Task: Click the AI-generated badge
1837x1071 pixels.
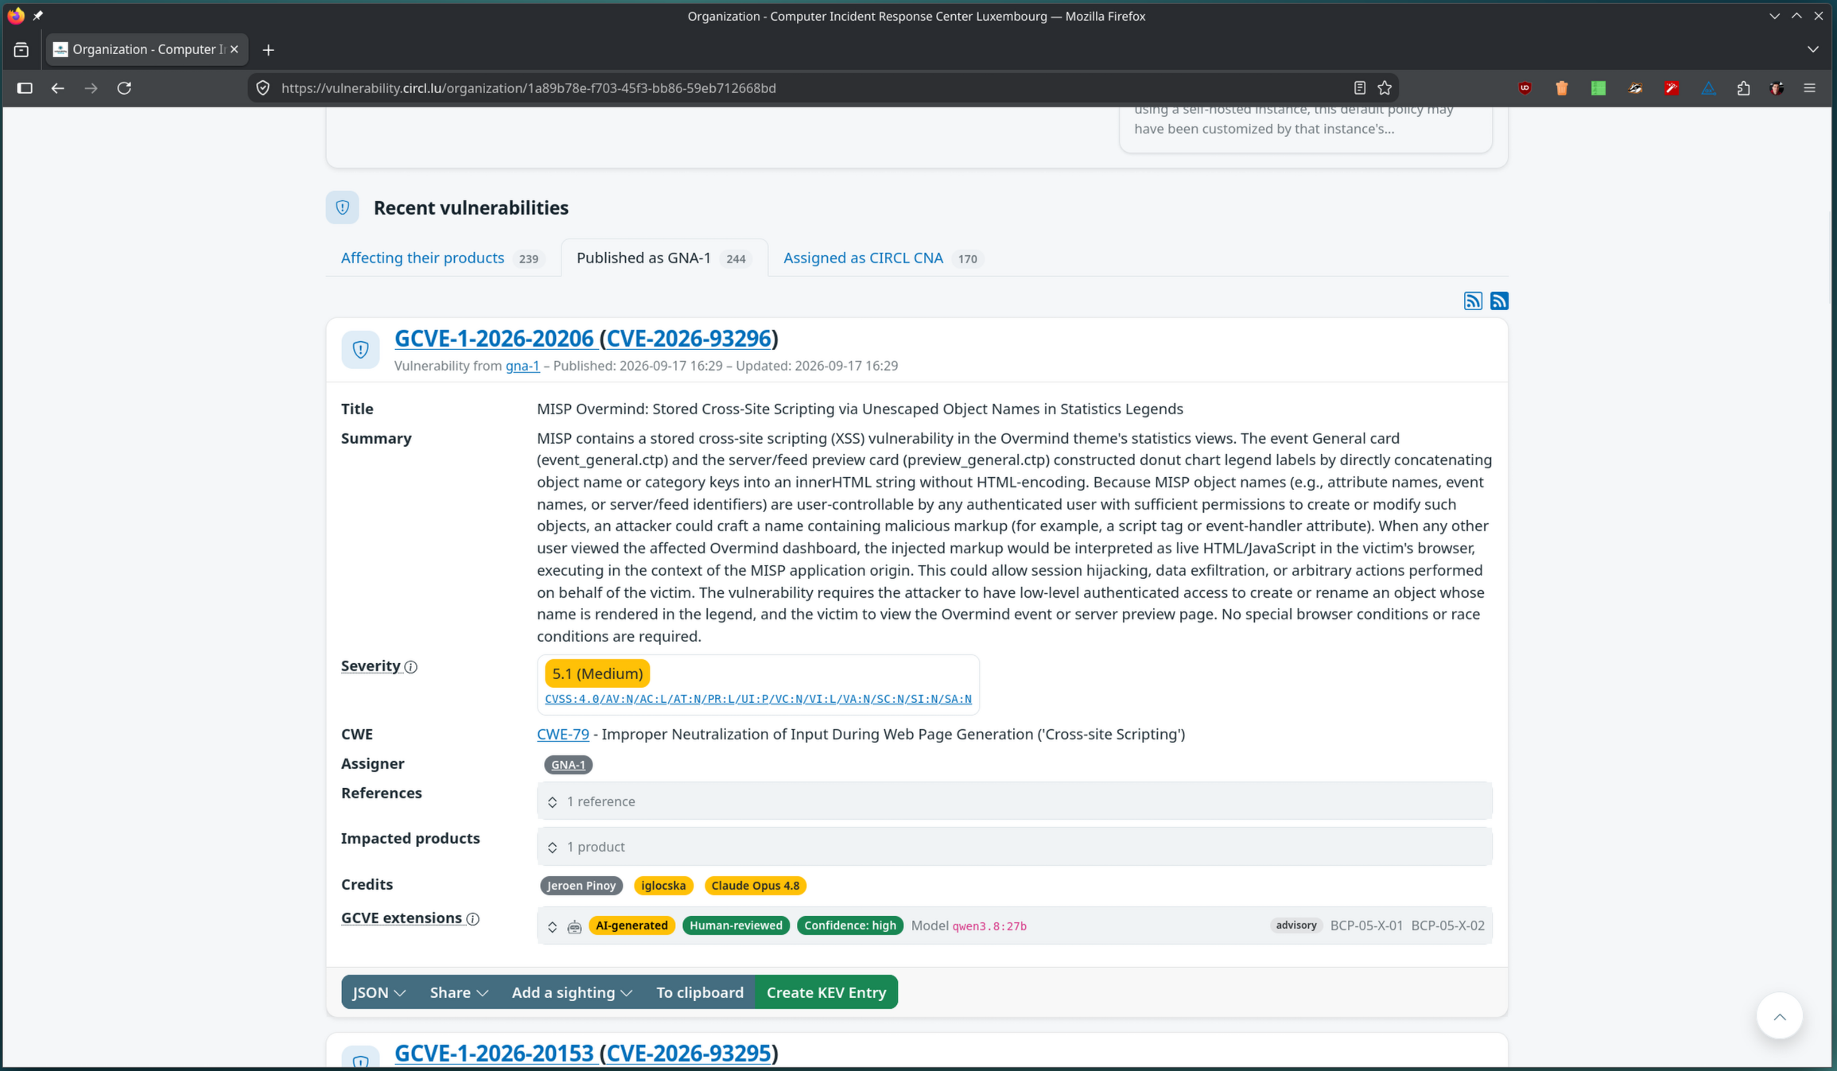Action: click(x=631, y=925)
